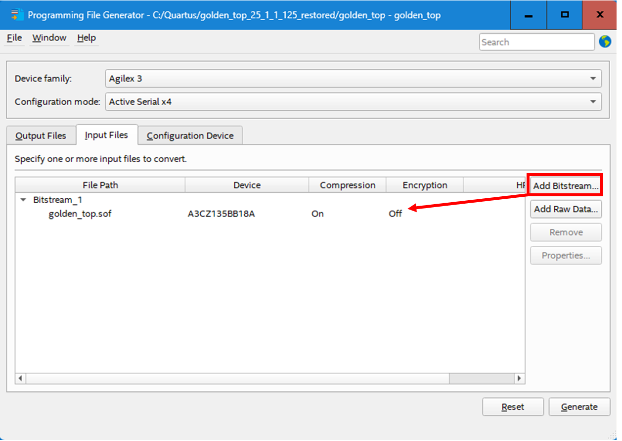The height and width of the screenshot is (441, 622).
Task: Select the golden_top.sof file row
Action: (x=80, y=214)
